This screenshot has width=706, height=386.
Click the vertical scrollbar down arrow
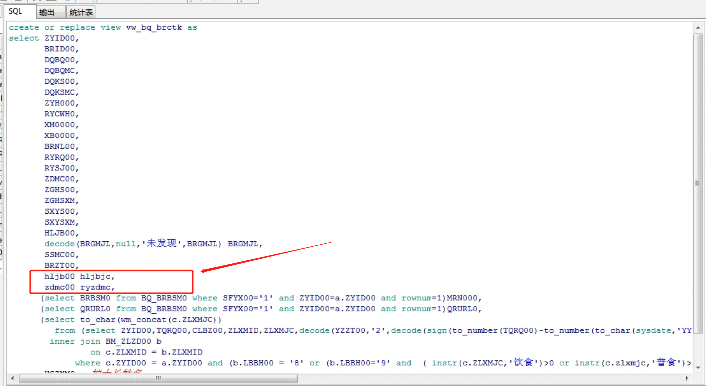(x=698, y=367)
